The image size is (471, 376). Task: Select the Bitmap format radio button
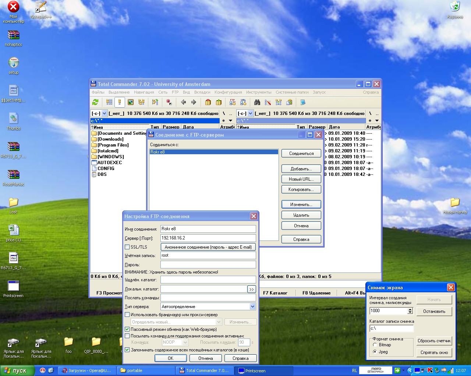coord(375,345)
